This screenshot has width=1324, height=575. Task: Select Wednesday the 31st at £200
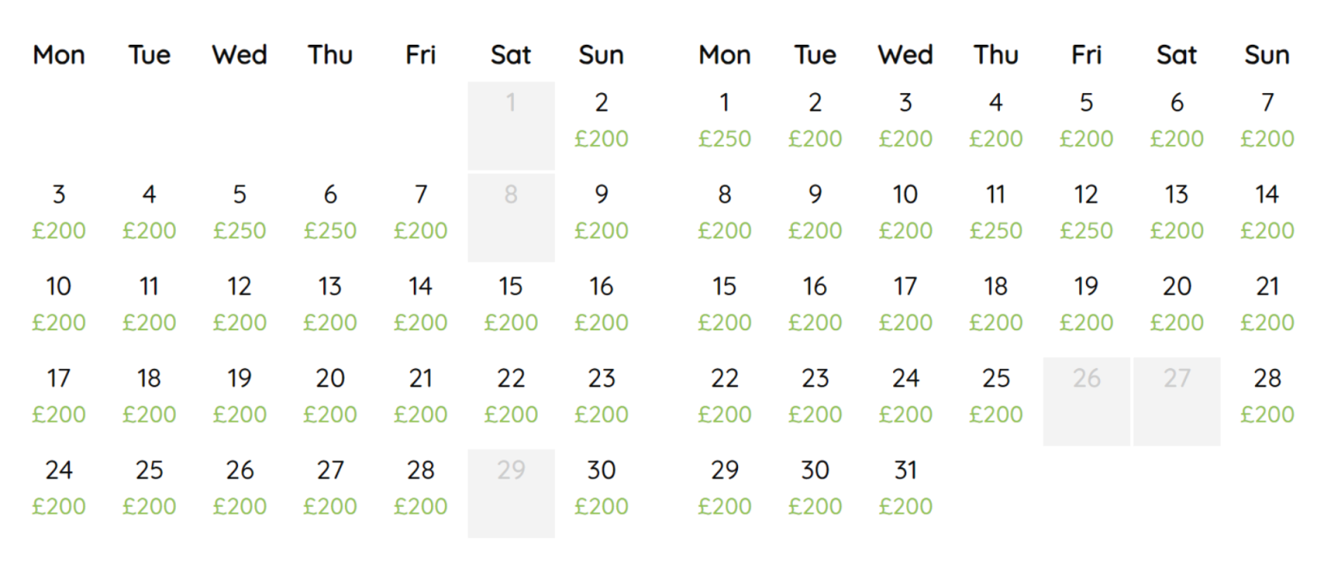(x=905, y=488)
